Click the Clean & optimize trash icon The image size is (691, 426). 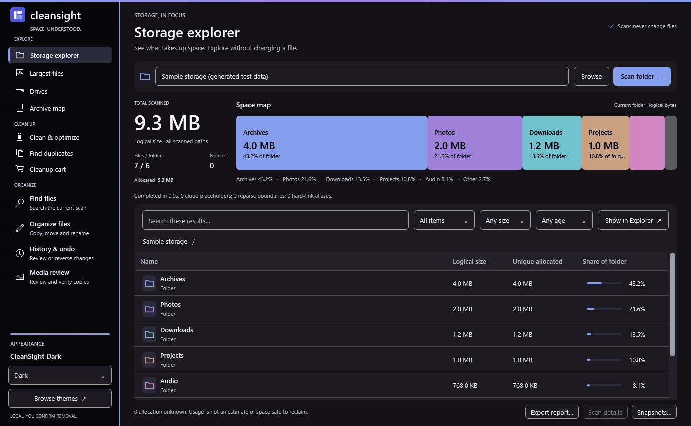point(20,137)
